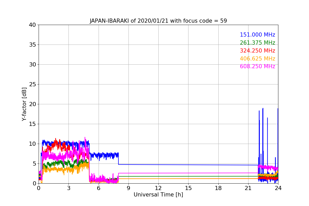The height and width of the screenshot is (206, 309).
Task: Click the y-axis tick label 35
Action: click(32, 45)
